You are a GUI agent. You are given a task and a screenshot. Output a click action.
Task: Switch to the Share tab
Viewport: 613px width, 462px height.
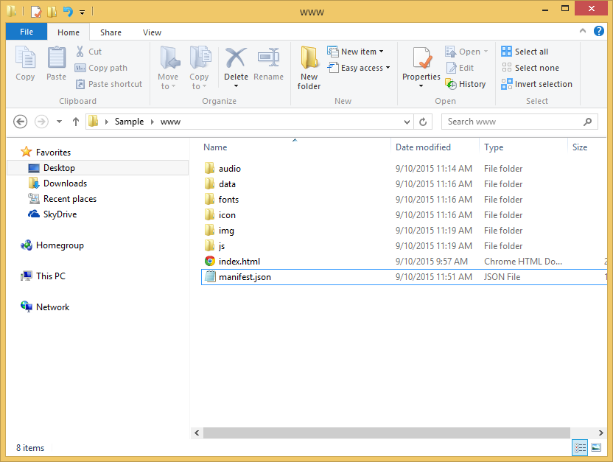(x=111, y=32)
